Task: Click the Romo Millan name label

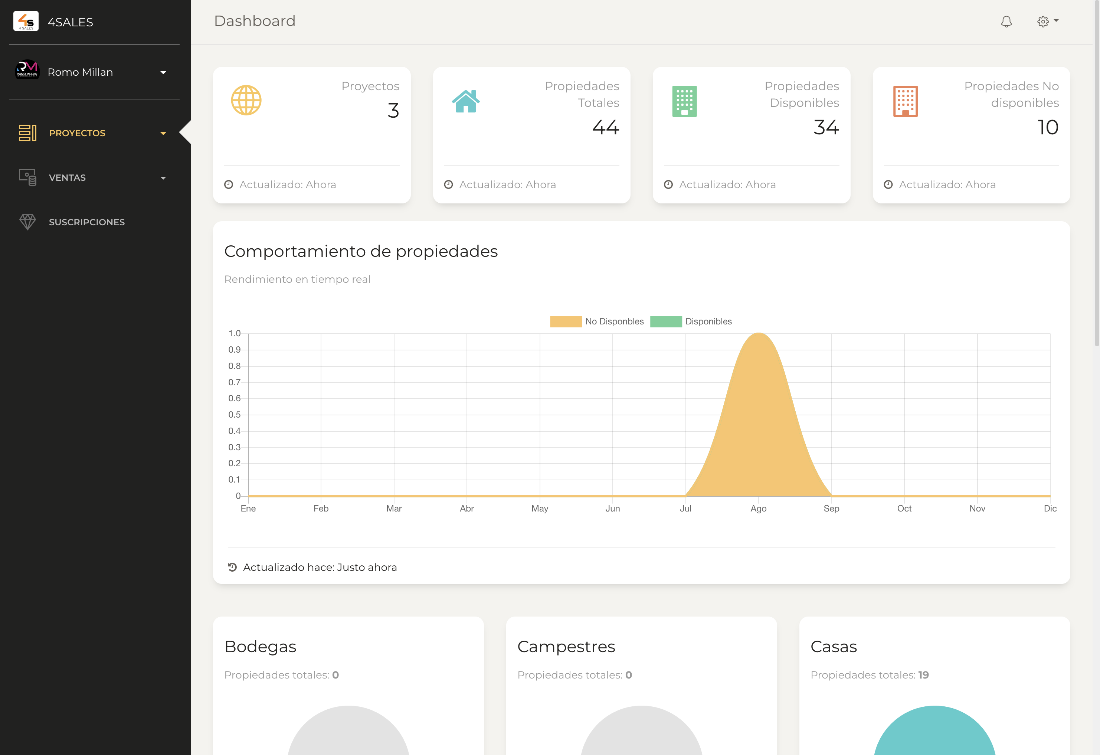Action: (81, 72)
